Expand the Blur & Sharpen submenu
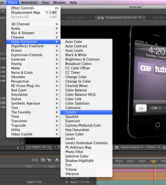The height and width of the screenshot is (185, 166). coord(33,33)
